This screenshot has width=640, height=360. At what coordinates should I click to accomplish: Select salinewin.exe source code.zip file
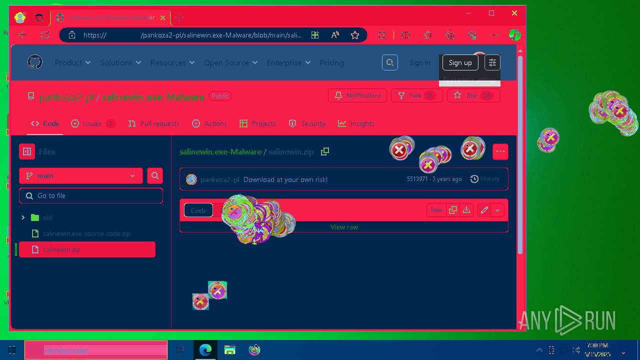(86, 233)
